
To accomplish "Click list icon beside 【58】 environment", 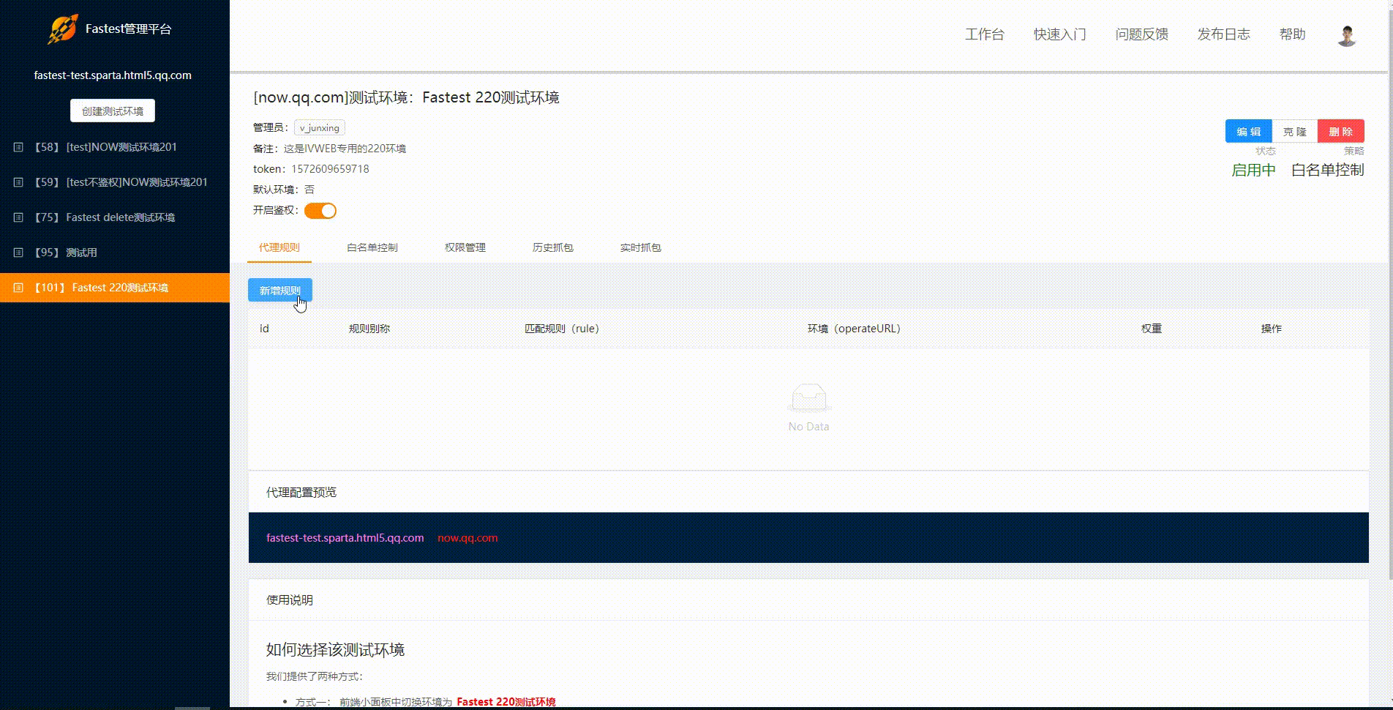I will click(x=19, y=147).
